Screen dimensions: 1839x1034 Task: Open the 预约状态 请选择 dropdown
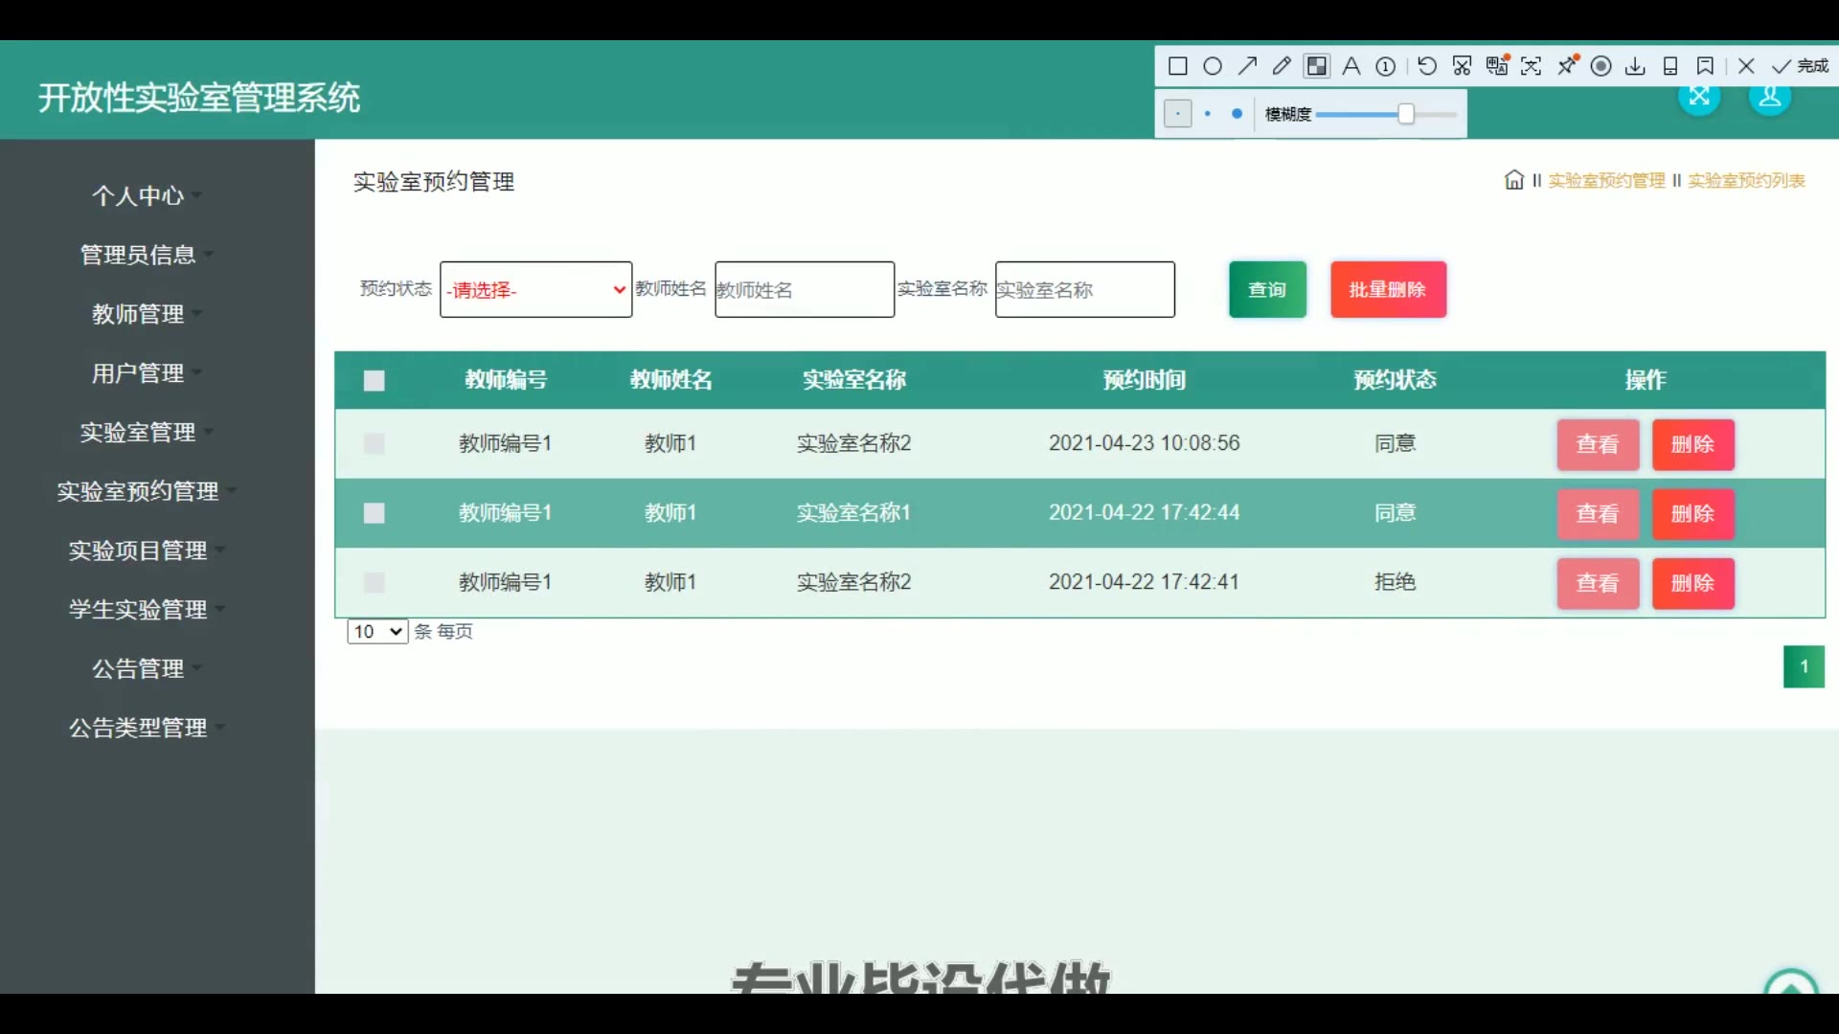(x=535, y=289)
